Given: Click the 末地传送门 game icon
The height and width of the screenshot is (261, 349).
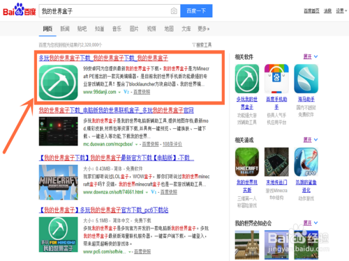Looking at the screenshot, I should [x=276, y=162].
